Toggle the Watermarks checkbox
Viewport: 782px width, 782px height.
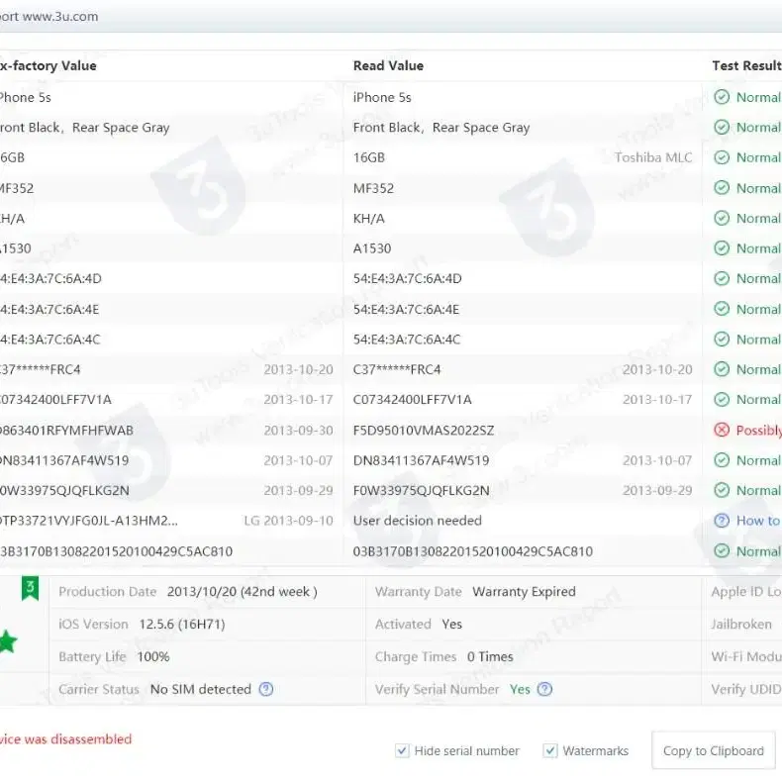[x=550, y=750]
